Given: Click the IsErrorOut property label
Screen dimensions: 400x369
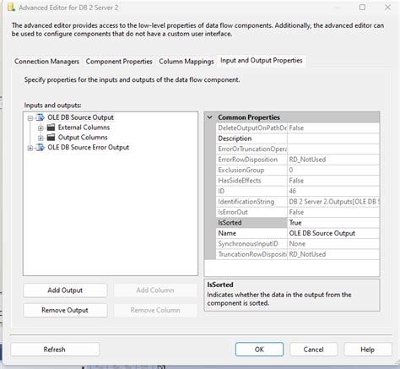Looking at the screenshot, I should (251, 212).
